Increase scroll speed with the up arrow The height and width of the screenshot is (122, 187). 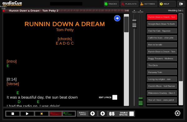93,114
